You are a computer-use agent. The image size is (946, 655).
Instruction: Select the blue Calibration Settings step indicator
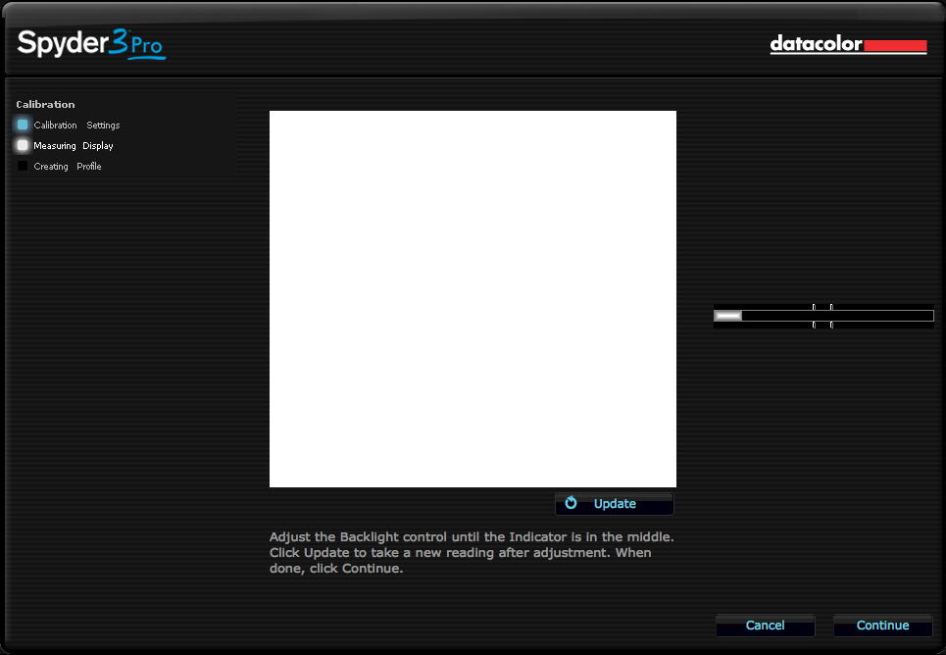pos(23,125)
